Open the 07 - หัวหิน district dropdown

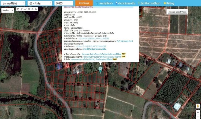click(x=40, y=3)
